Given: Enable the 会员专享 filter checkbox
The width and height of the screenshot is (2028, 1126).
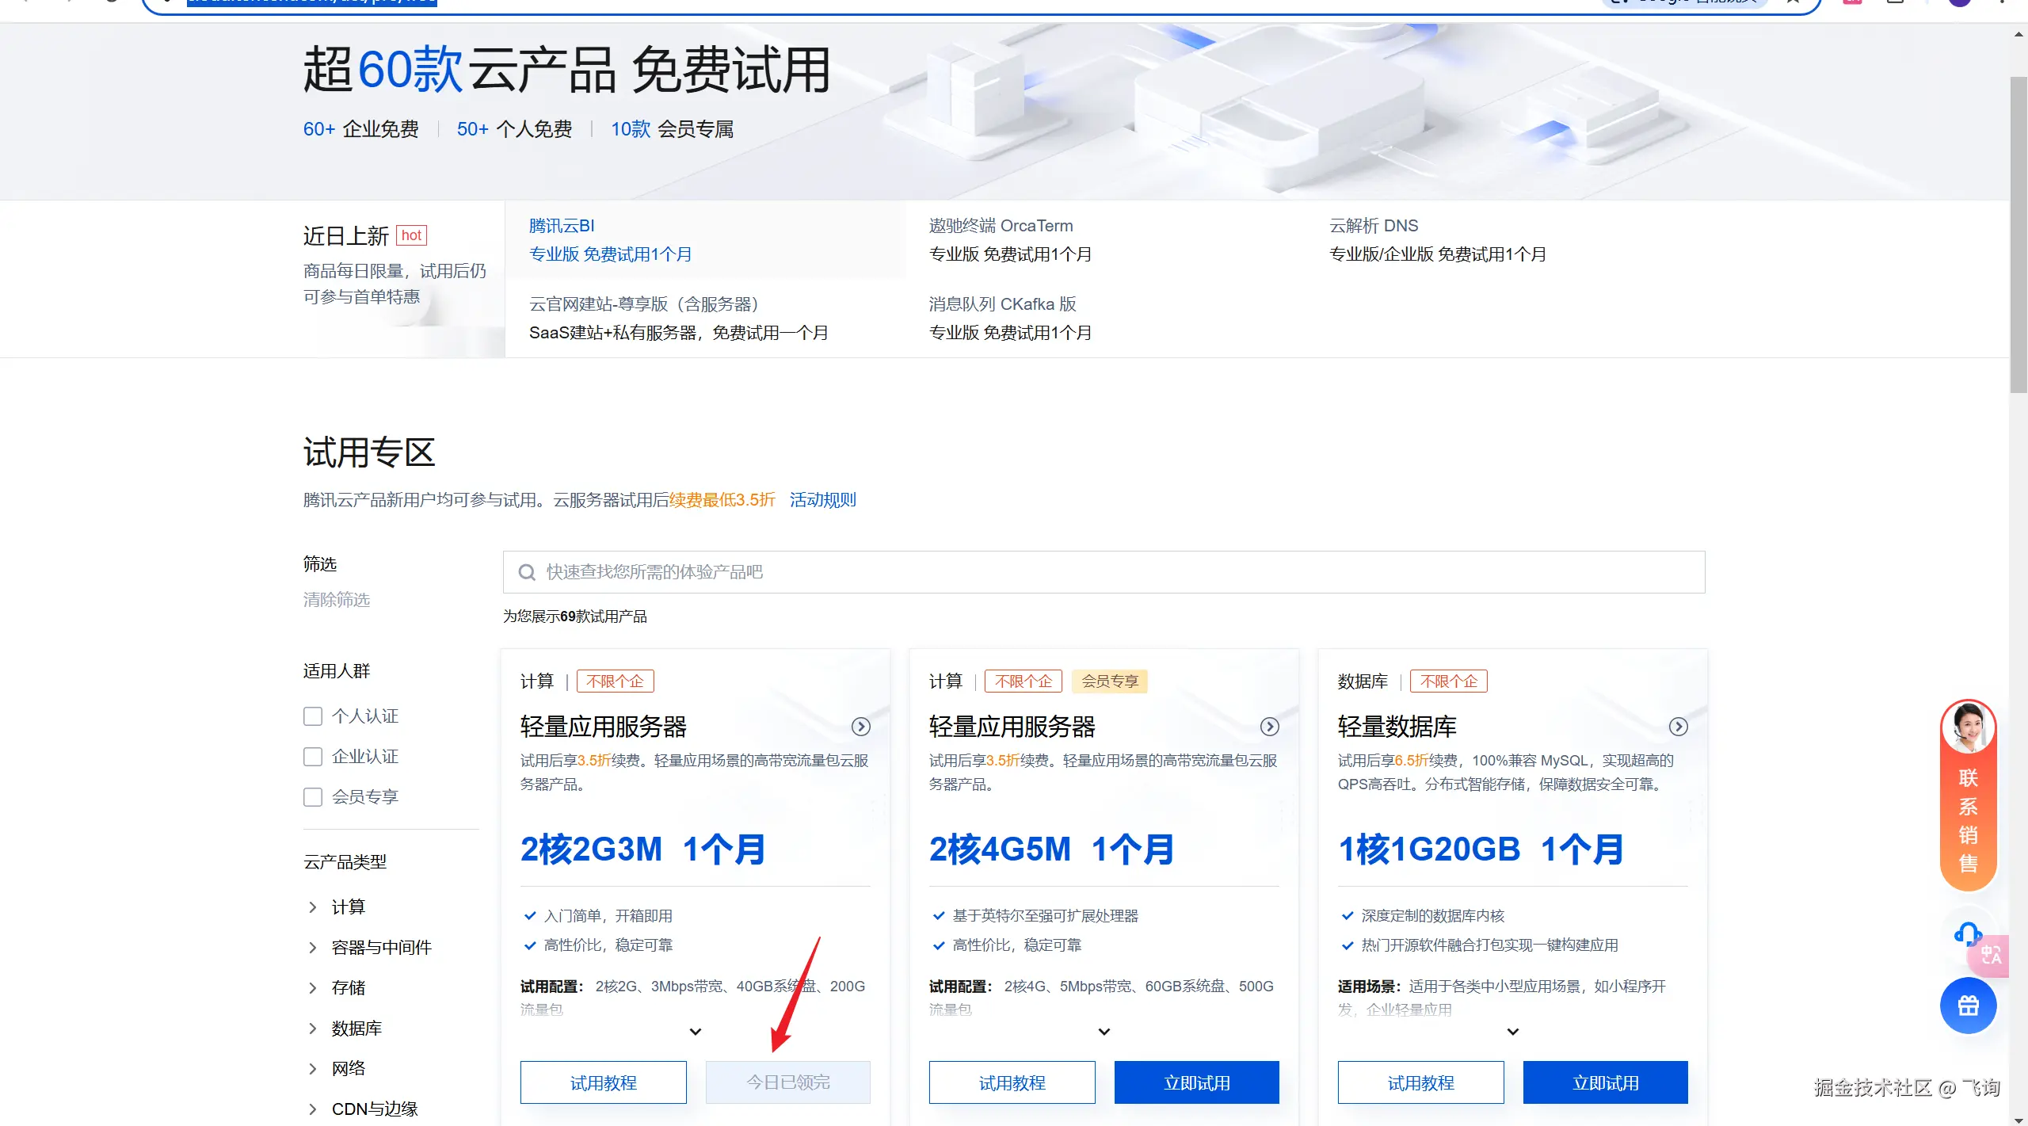Looking at the screenshot, I should click(313, 797).
